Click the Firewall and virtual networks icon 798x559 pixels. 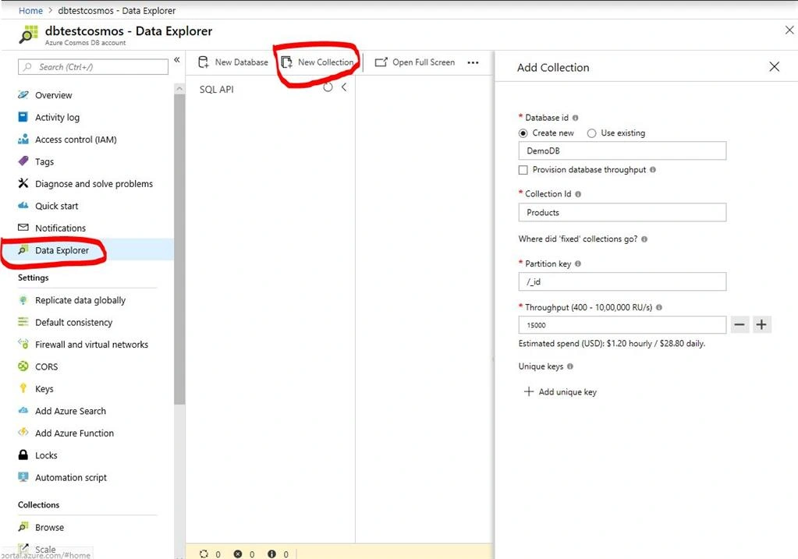pyautogui.click(x=23, y=344)
